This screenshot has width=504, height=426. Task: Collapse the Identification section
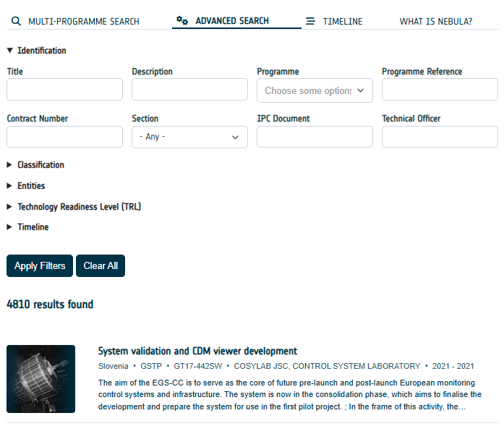tap(36, 51)
